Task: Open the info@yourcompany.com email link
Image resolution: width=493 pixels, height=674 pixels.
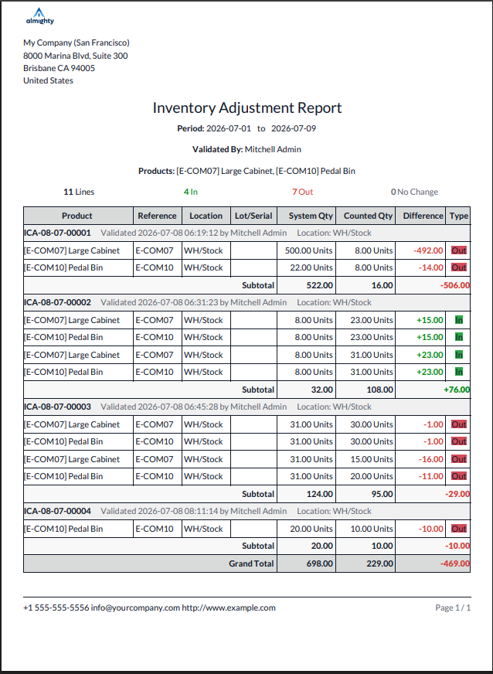Action: point(135,608)
